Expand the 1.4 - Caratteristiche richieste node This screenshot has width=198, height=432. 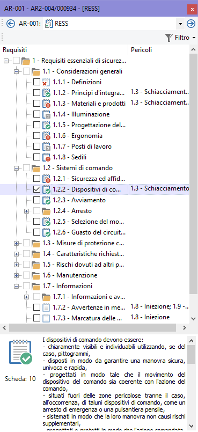tap(16, 254)
